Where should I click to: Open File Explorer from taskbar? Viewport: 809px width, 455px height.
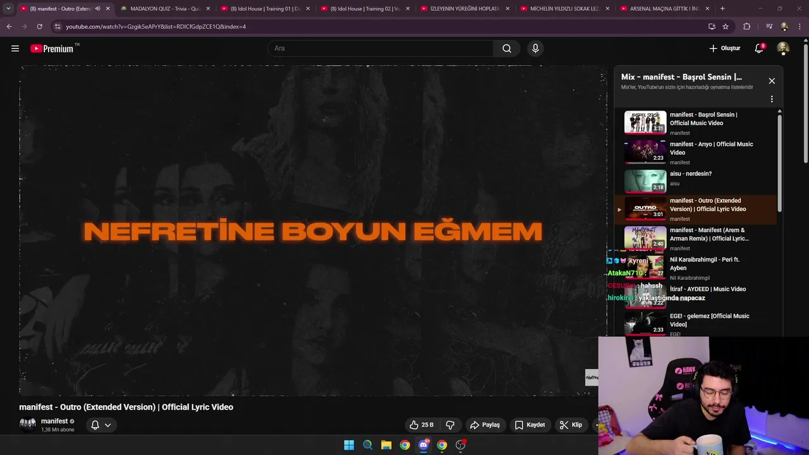pos(386,445)
